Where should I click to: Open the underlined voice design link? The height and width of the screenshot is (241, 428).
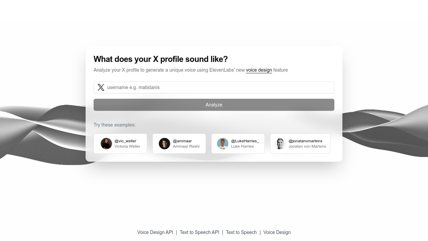click(259, 70)
